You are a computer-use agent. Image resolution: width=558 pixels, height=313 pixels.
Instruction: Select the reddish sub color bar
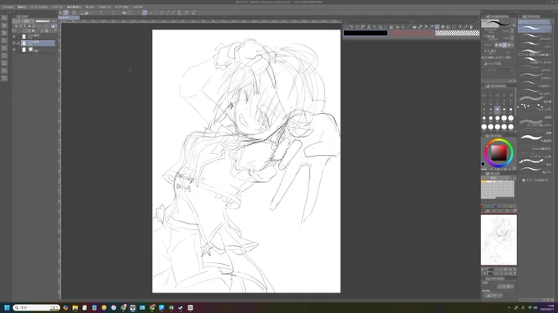412,33
